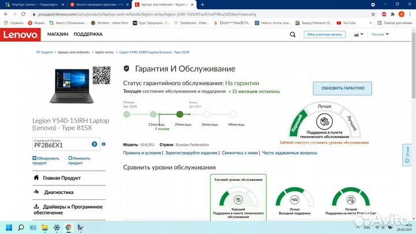This screenshot has width=416, height=234.
Task: Open the Список для чтения reading list
Action: click(x=395, y=23)
